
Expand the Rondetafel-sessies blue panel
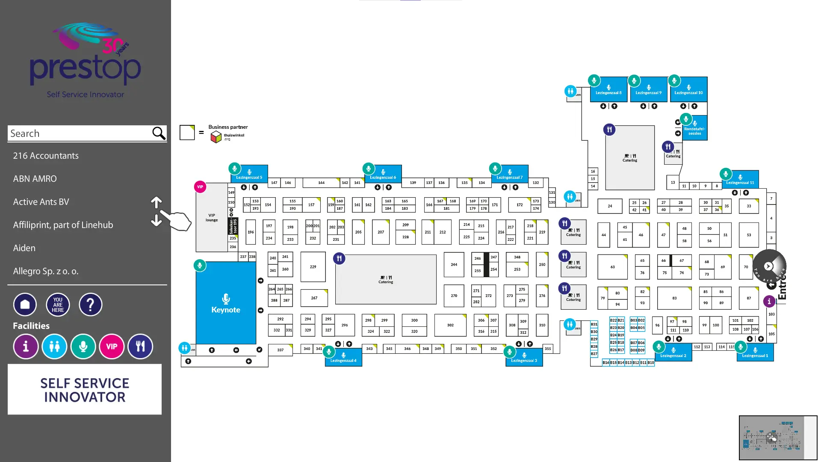[695, 129]
